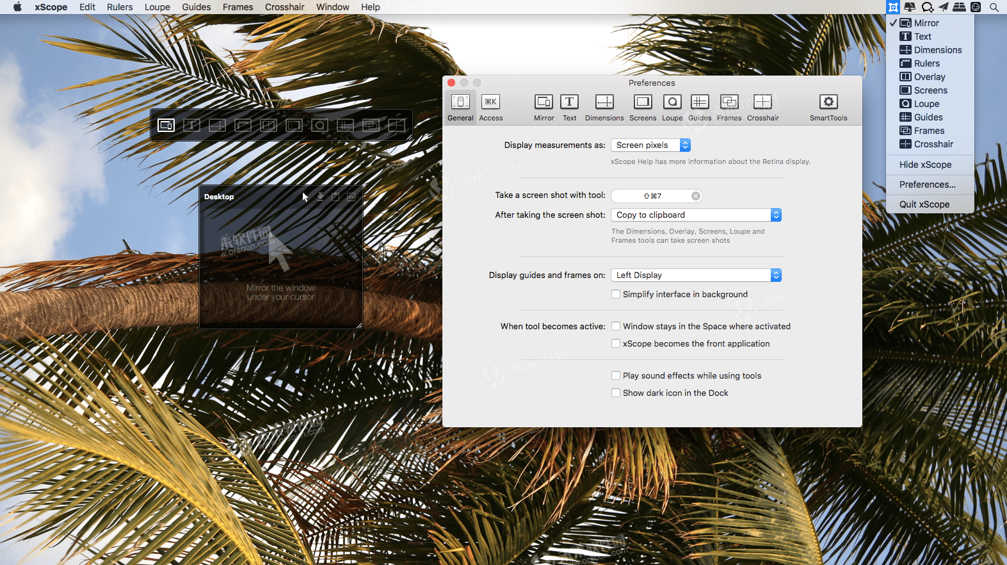Click the xScope status icon in the menu bar
Image resolution: width=1007 pixels, height=565 pixels.
pos(893,7)
